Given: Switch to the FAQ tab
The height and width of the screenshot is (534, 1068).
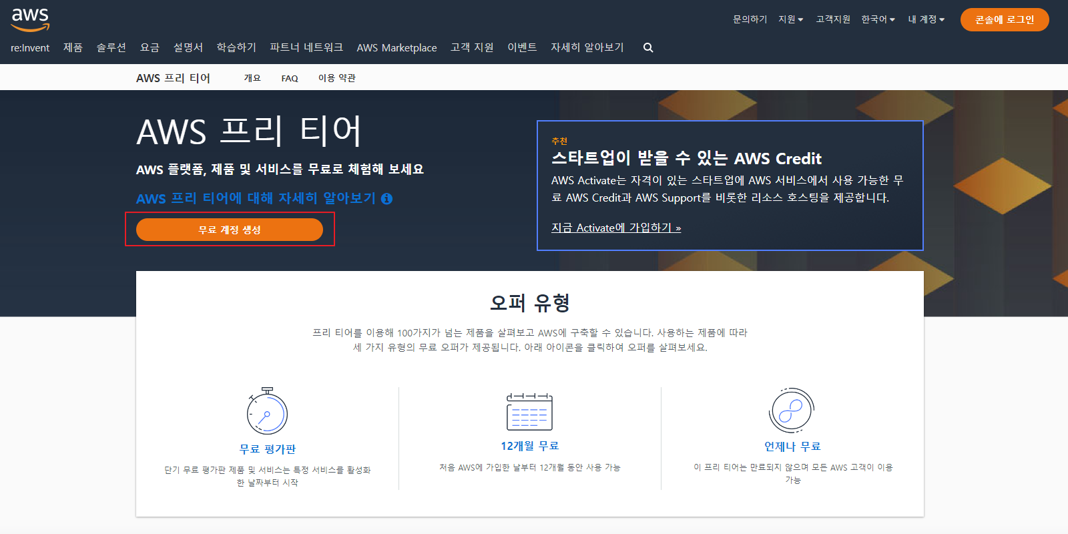Looking at the screenshot, I should (290, 78).
